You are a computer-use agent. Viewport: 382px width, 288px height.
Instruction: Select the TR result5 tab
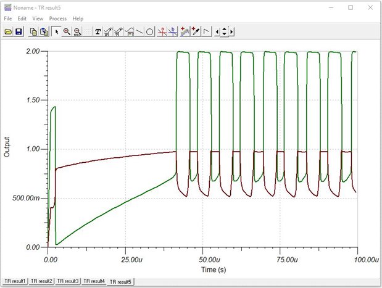click(x=120, y=282)
